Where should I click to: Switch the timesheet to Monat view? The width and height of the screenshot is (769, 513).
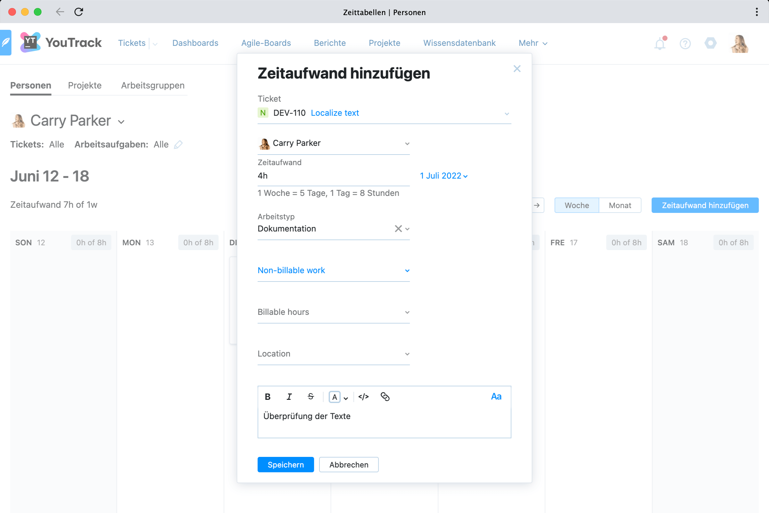pyautogui.click(x=620, y=206)
